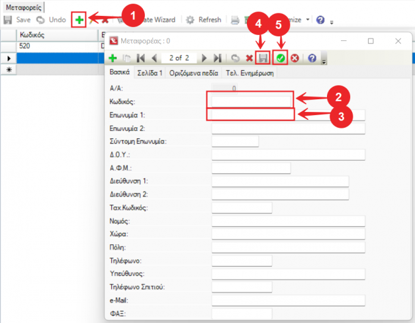Screen dimensions: 415x323
Task: Click Save in main Μεταφορείς toolbar
Action: [17, 20]
